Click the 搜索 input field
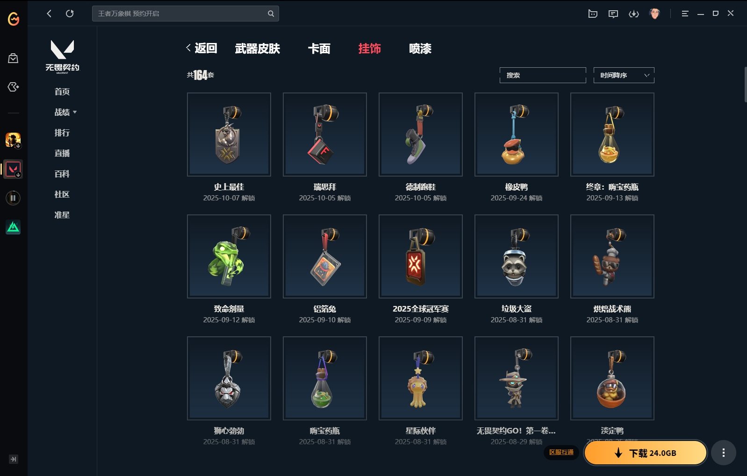Screen dimensions: 747x476 (x=543, y=75)
